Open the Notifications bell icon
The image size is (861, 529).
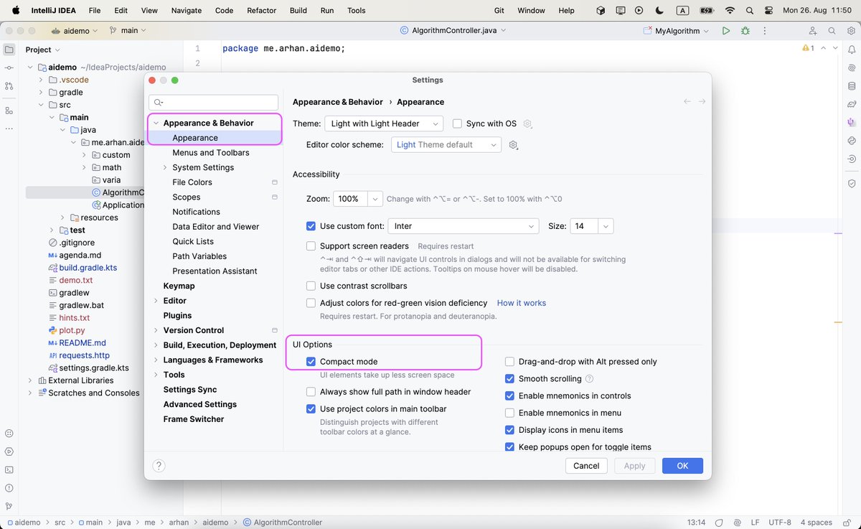(852, 48)
